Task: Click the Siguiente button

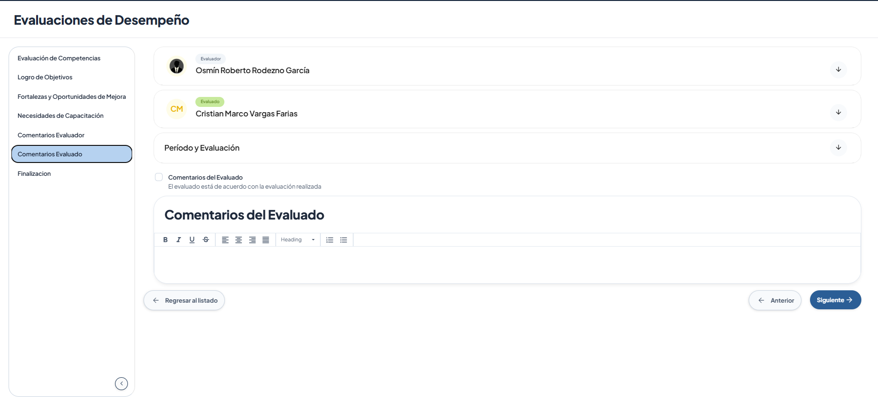Action: tap(835, 300)
